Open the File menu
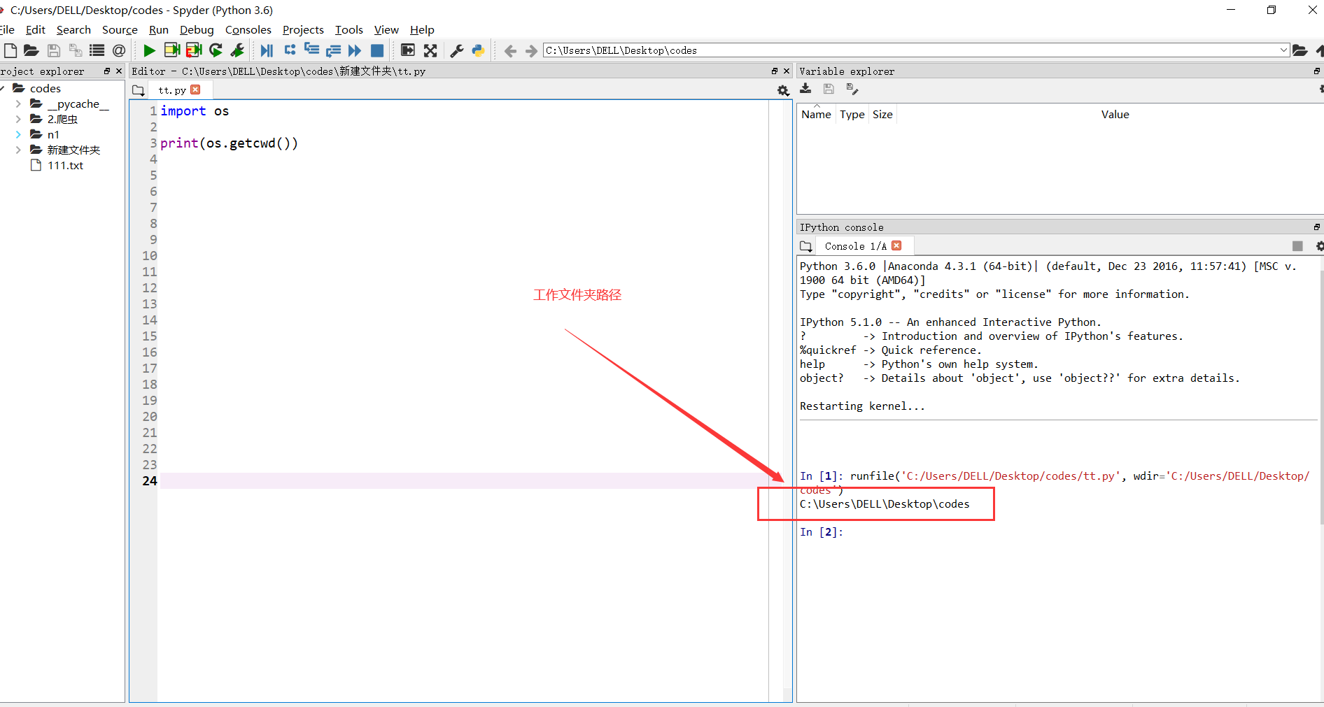The width and height of the screenshot is (1324, 707). (x=7, y=29)
